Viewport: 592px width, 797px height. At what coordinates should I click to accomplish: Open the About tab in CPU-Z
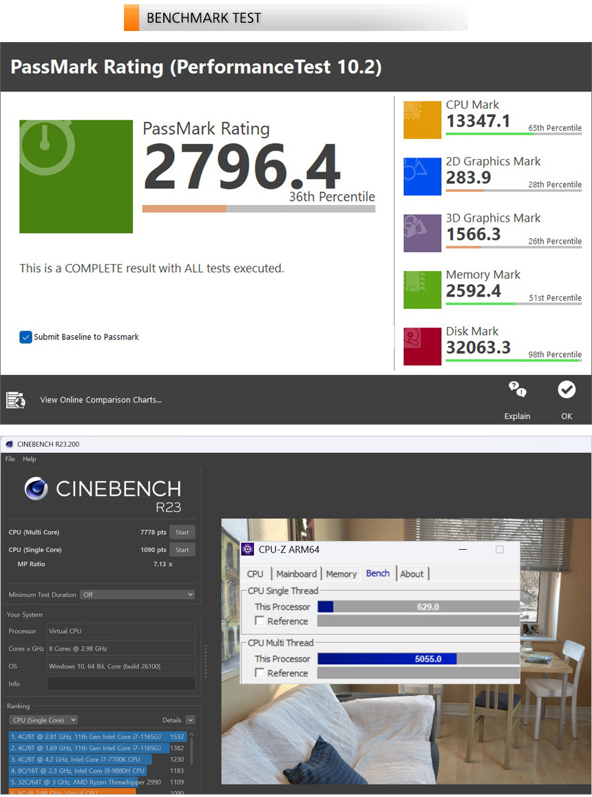coord(412,574)
